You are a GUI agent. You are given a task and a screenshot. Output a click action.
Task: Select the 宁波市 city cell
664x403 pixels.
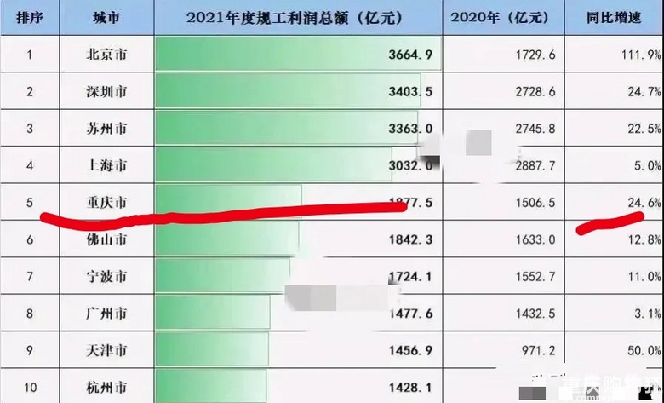(x=106, y=276)
